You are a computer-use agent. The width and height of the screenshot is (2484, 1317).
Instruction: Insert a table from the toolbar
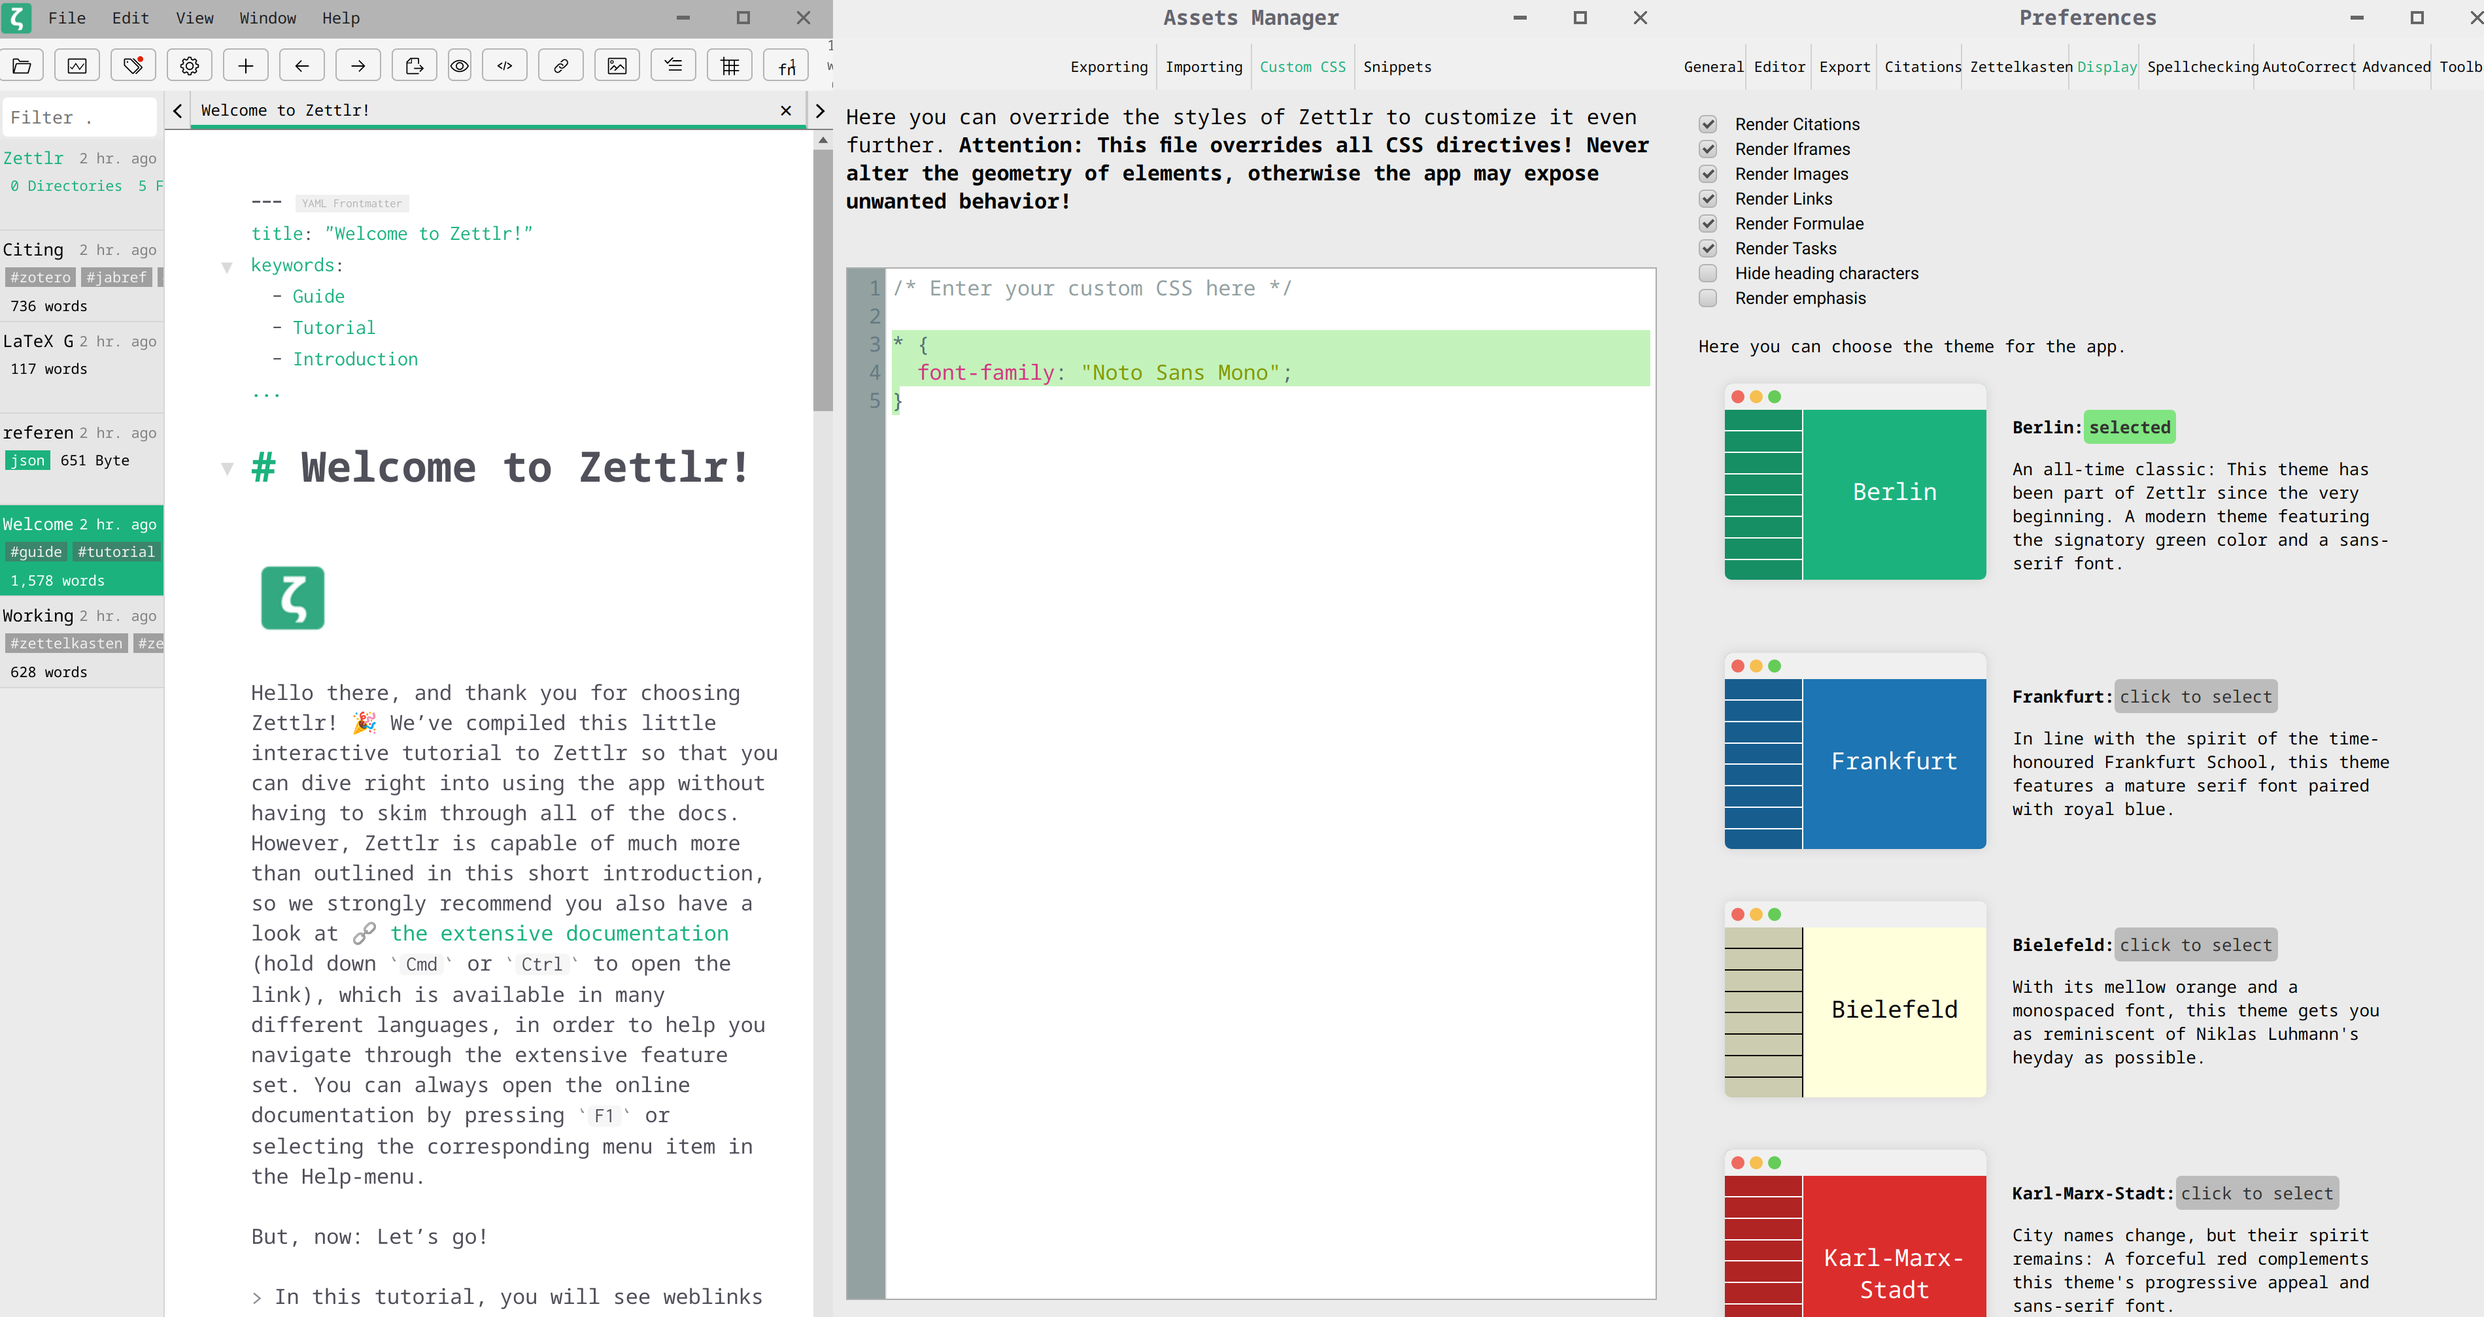point(730,65)
